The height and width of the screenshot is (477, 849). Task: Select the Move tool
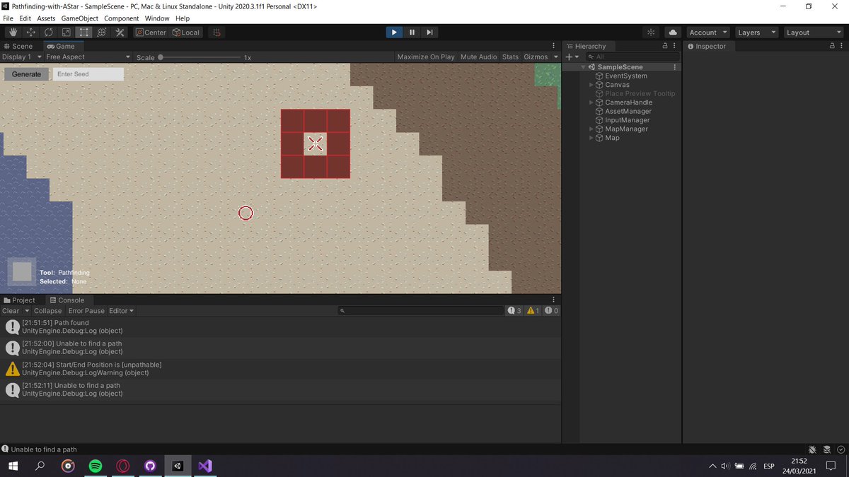pos(31,33)
